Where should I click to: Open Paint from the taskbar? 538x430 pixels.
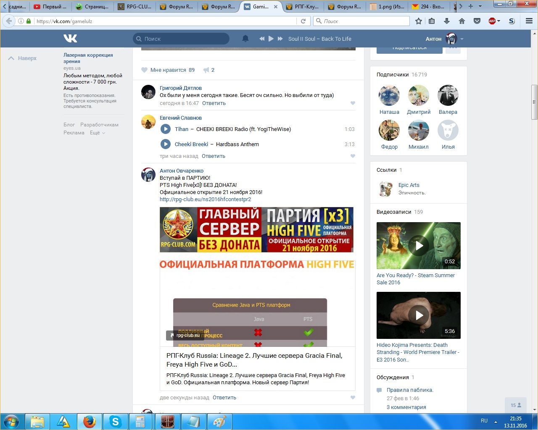[219, 422]
